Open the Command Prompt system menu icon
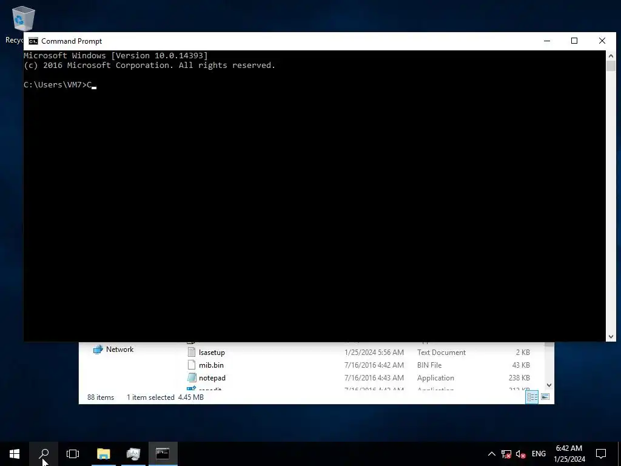The width and height of the screenshot is (621, 466). click(33, 41)
